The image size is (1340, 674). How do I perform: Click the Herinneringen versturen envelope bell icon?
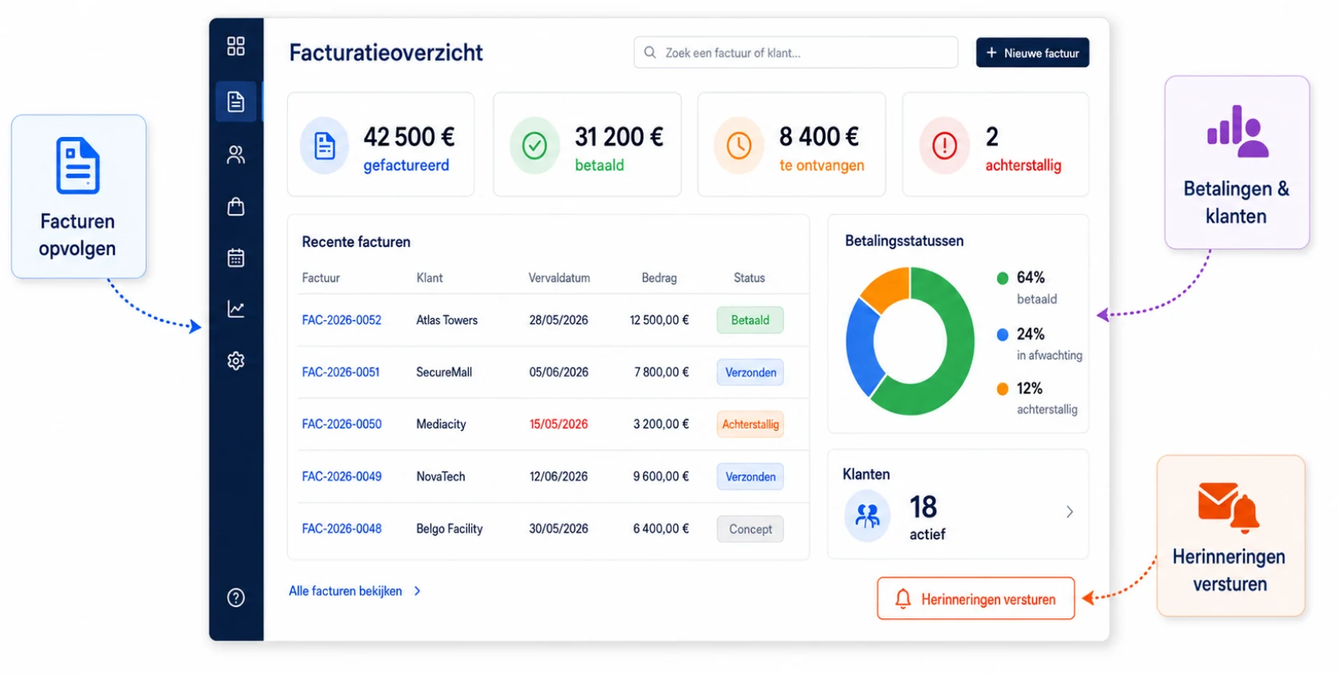(x=1228, y=507)
